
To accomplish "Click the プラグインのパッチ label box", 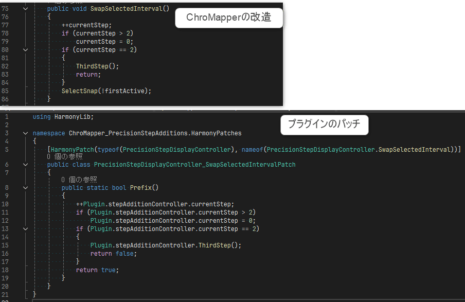I will tap(325, 125).
